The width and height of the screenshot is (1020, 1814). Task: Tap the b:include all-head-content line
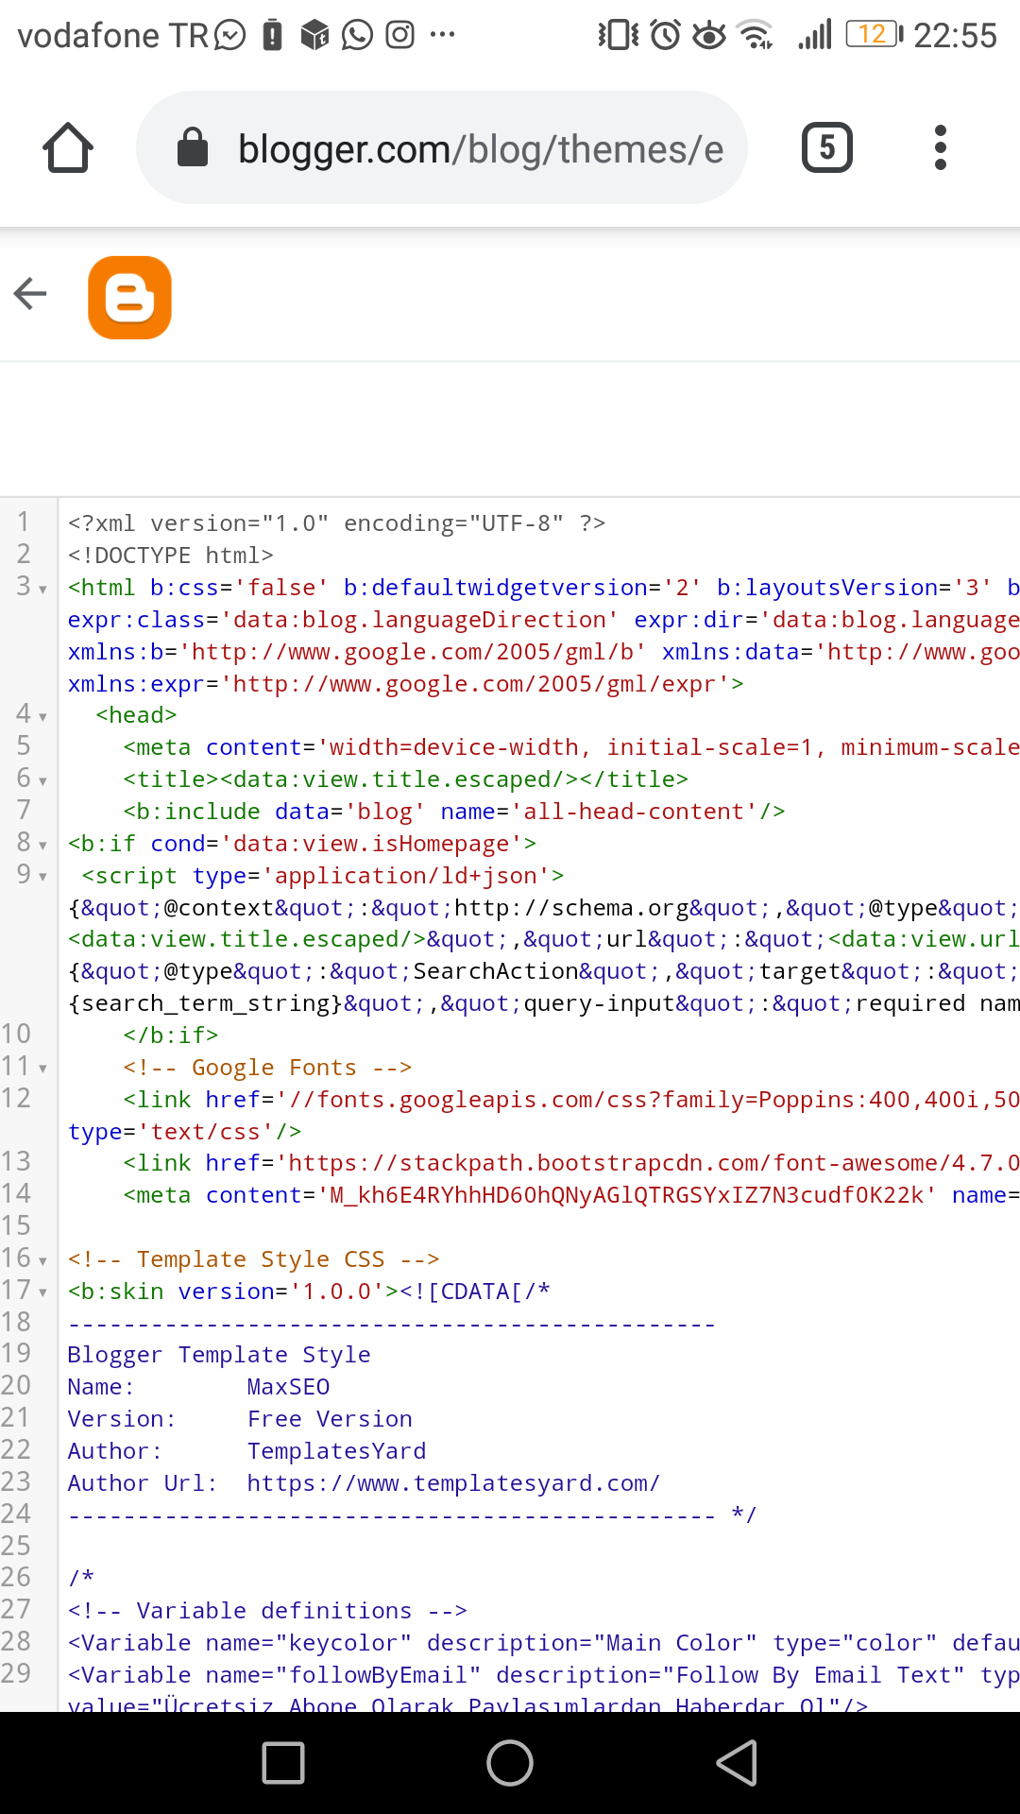coord(454,812)
